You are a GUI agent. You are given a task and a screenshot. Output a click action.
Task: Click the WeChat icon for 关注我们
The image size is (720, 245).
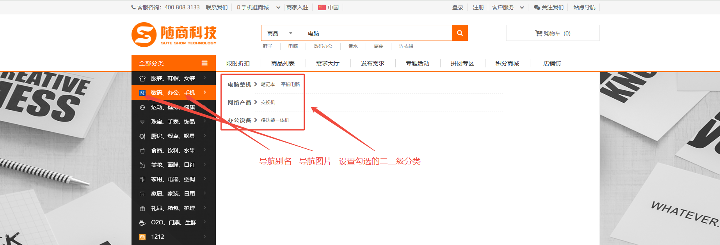point(537,7)
